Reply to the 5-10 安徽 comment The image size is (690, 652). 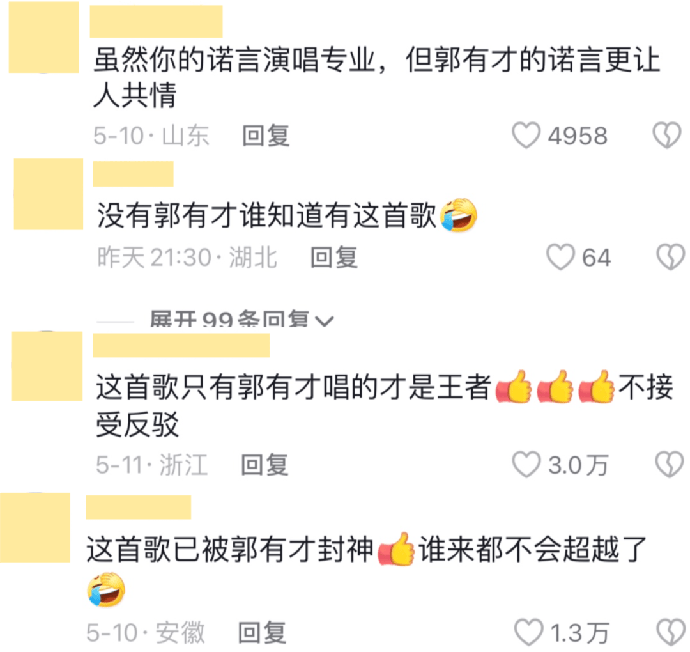pyautogui.click(x=263, y=633)
